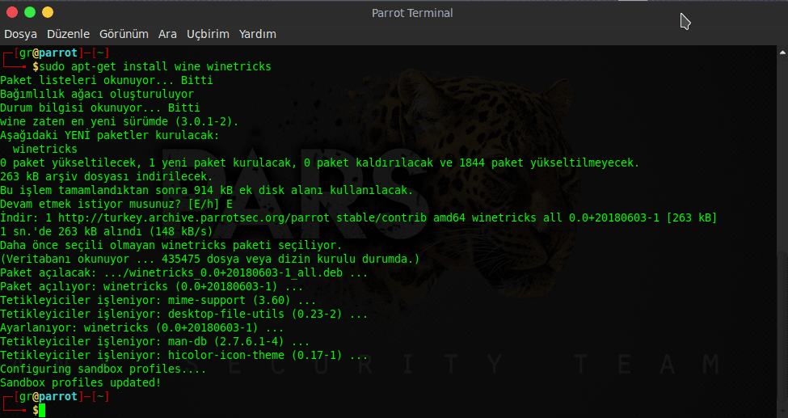Open the Düzenle menu
The height and width of the screenshot is (418, 788).
pyautogui.click(x=69, y=34)
